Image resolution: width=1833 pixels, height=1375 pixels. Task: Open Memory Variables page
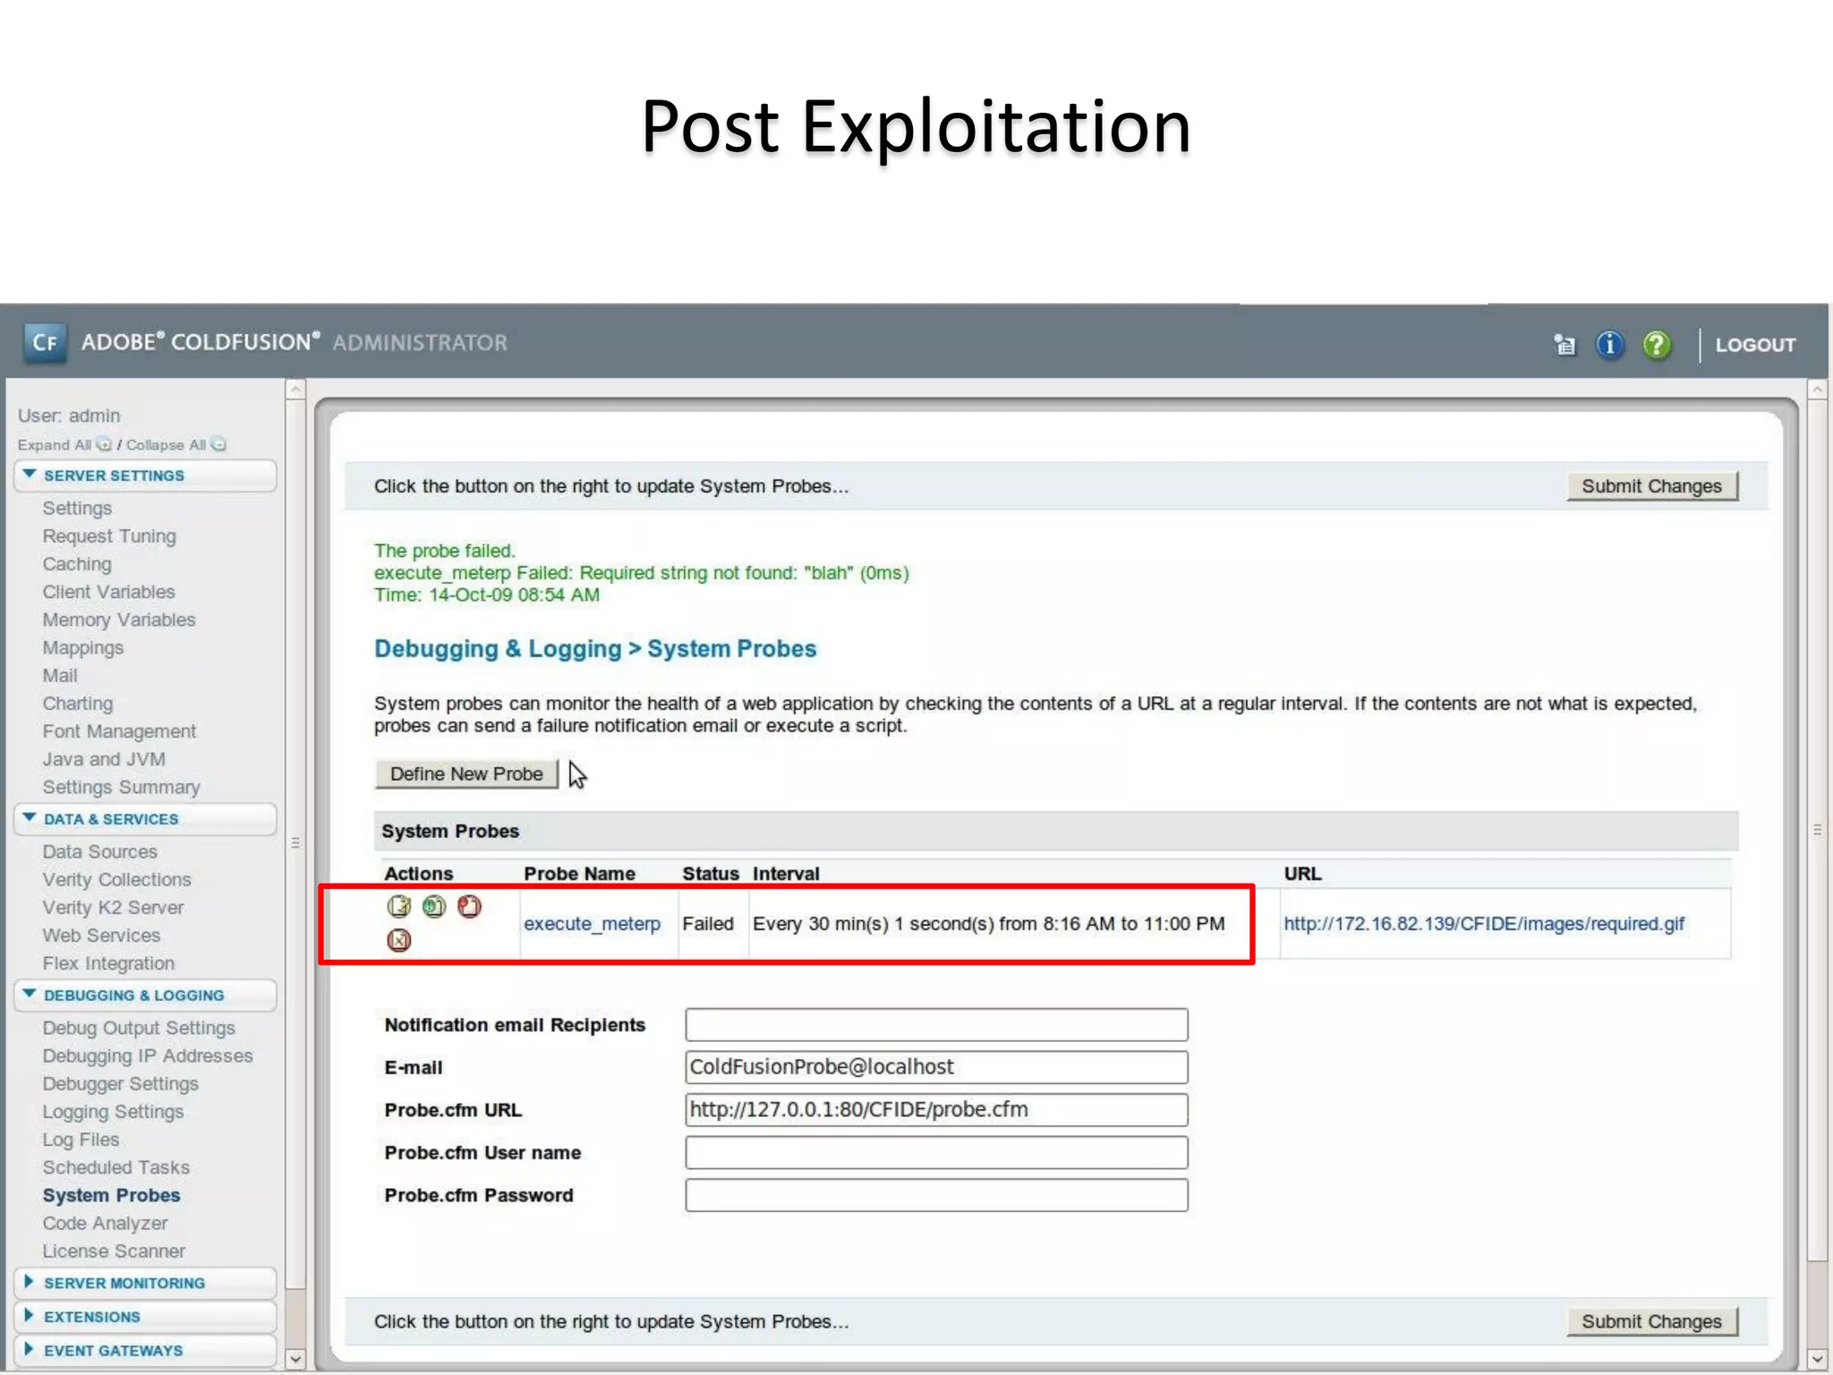point(119,619)
